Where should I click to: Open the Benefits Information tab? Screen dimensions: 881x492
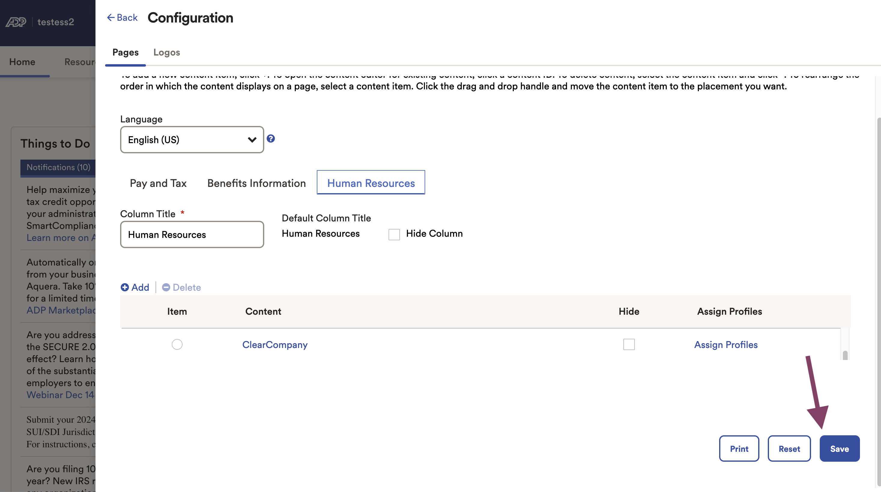tap(256, 183)
